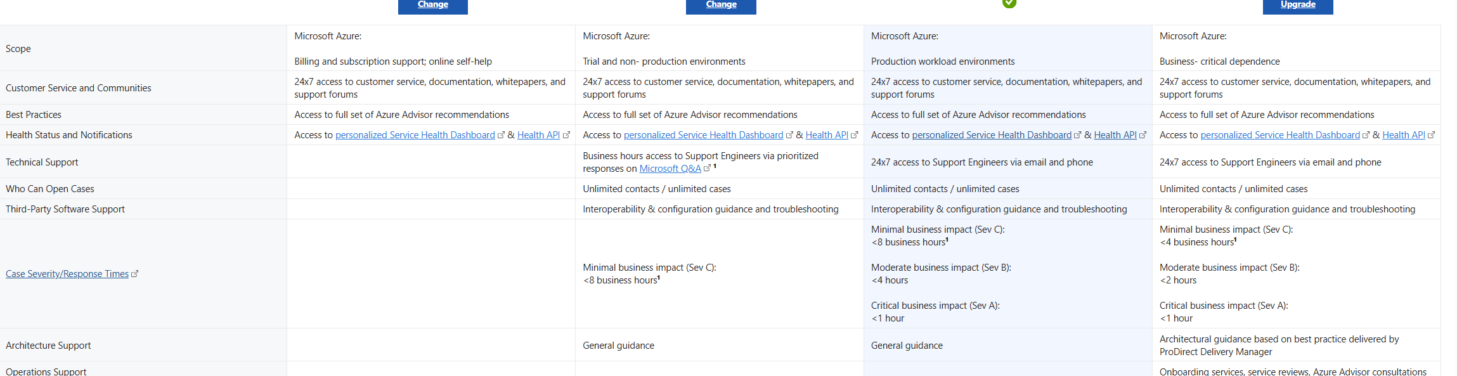Click 'Billing and subscription support; online self-help' text
Screen dimensions: 1457x376
tap(393, 62)
